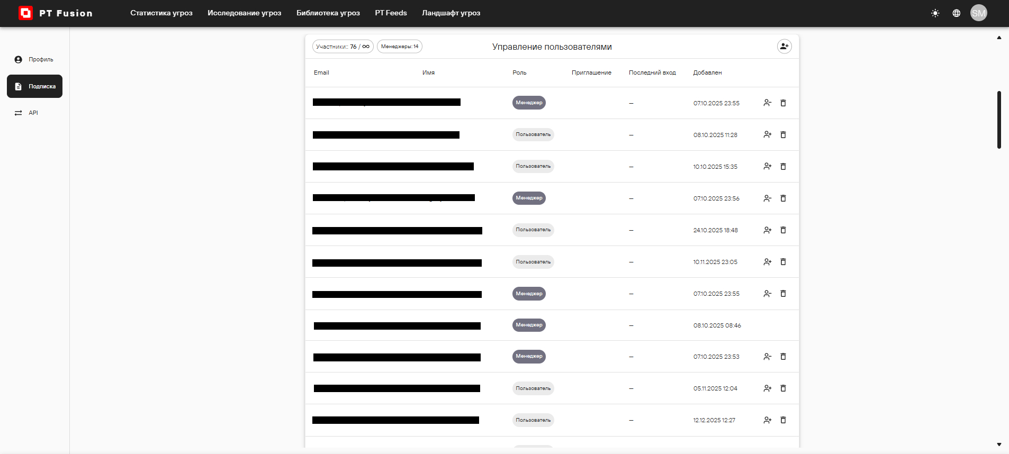1009x454 pixels.
Task: Click Пользователь chip in 12.12.2025 12:27 row
Action: tap(533, 420)
